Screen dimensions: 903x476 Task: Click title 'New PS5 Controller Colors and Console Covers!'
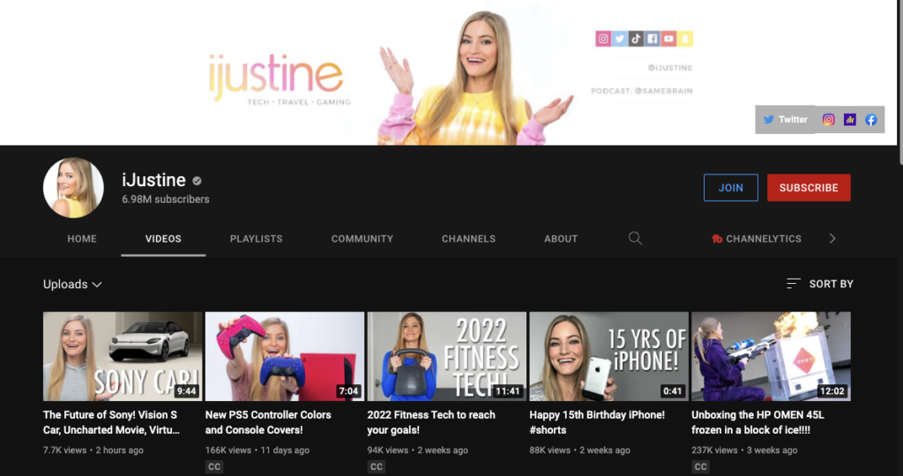coord(268,422)
